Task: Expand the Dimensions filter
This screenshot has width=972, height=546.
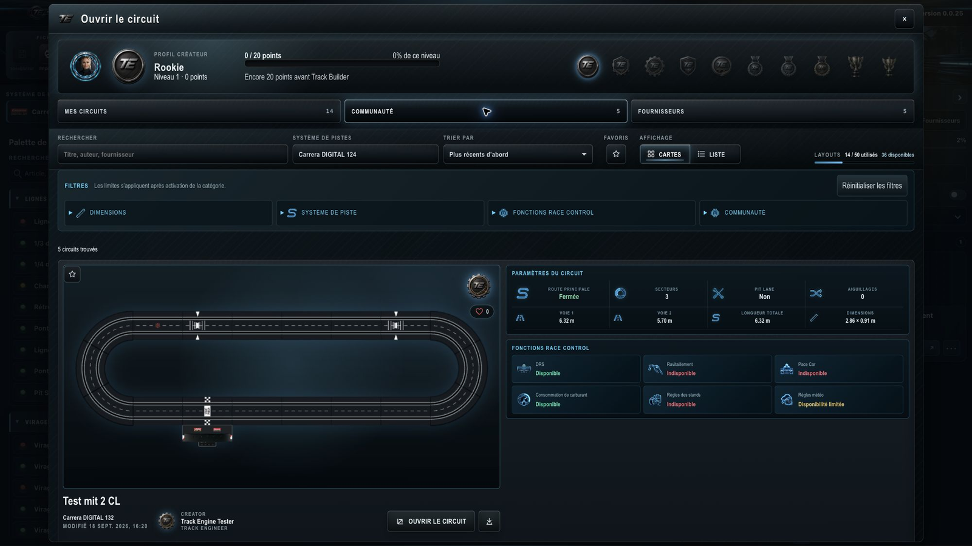Action: pos(168,213)
